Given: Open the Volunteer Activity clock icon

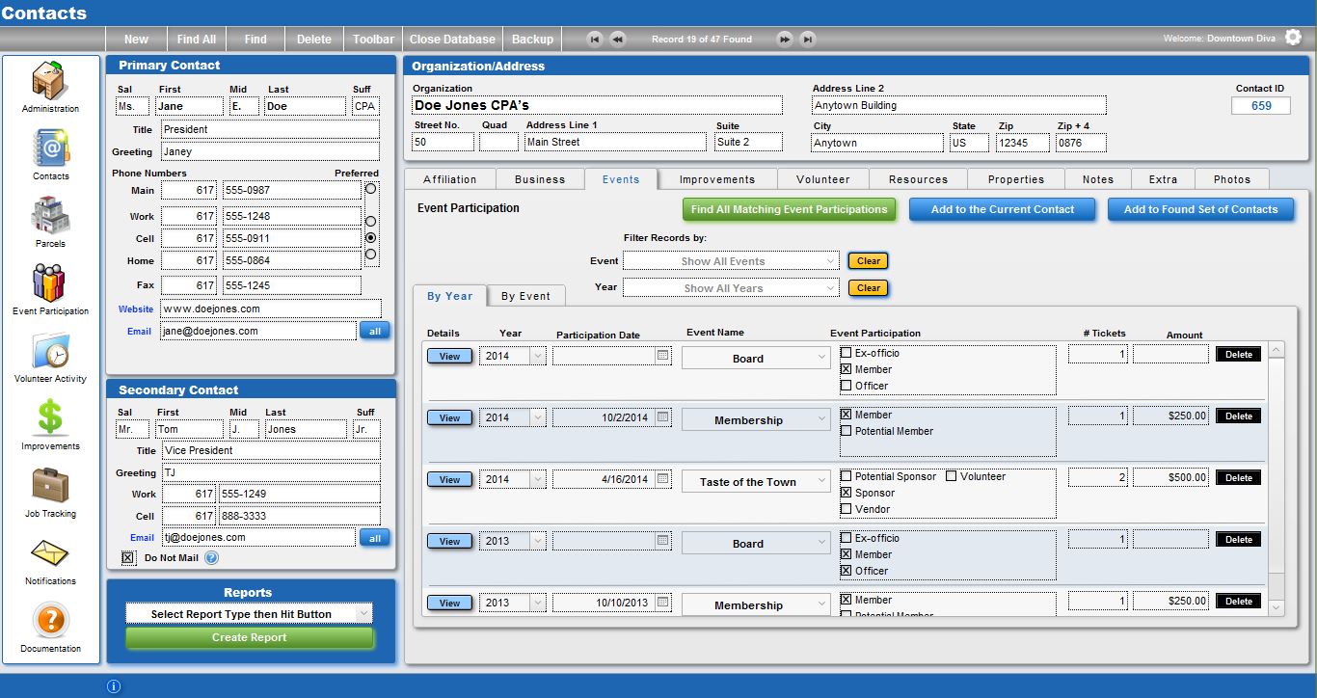Looking at the screenshot, I should pyautogui.click(x=50, y=351).
